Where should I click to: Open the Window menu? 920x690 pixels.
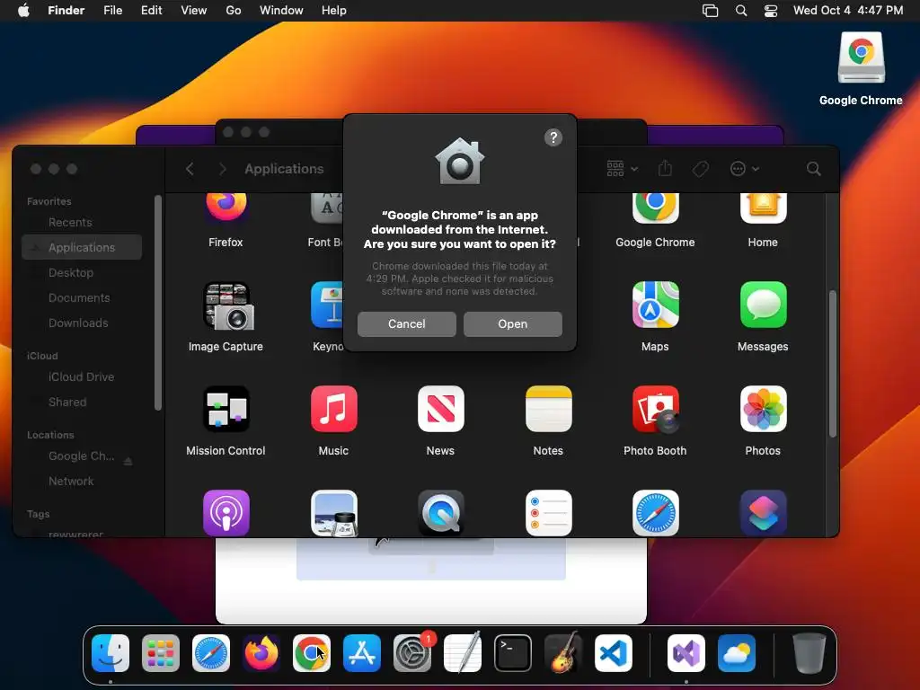[281, 11]
